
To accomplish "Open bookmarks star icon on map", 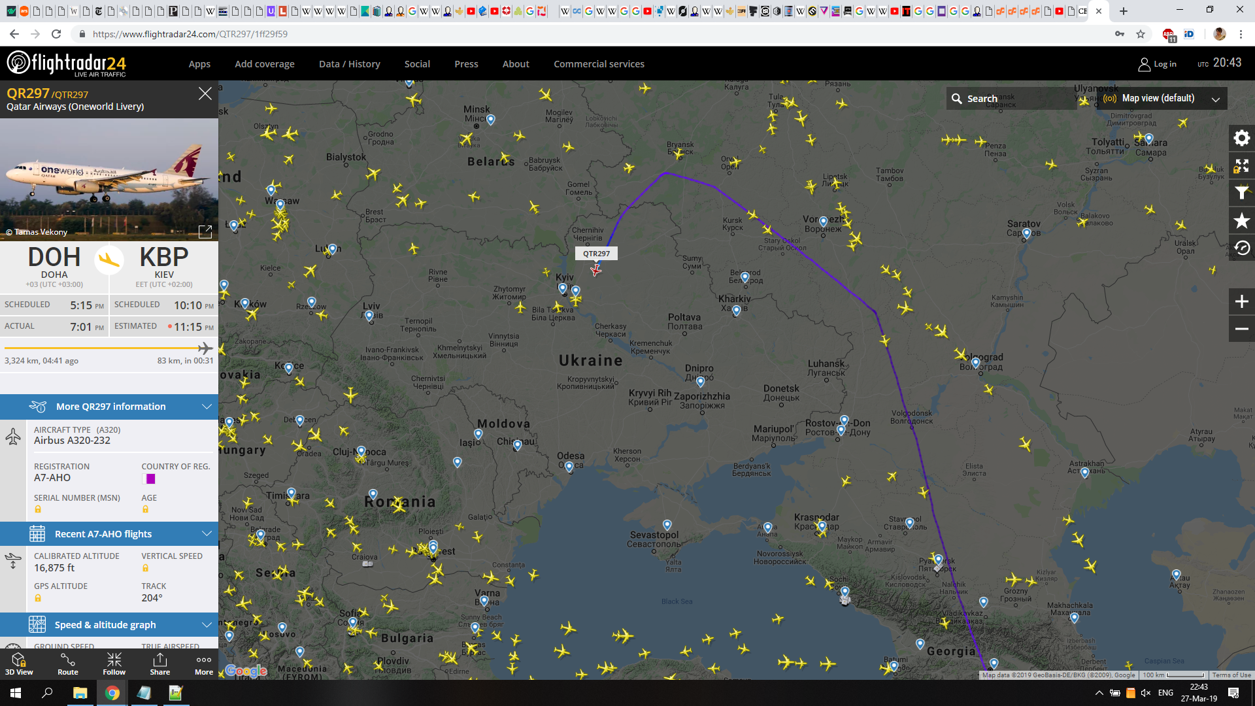I will pyautogui.click(x=1241, y=221).
